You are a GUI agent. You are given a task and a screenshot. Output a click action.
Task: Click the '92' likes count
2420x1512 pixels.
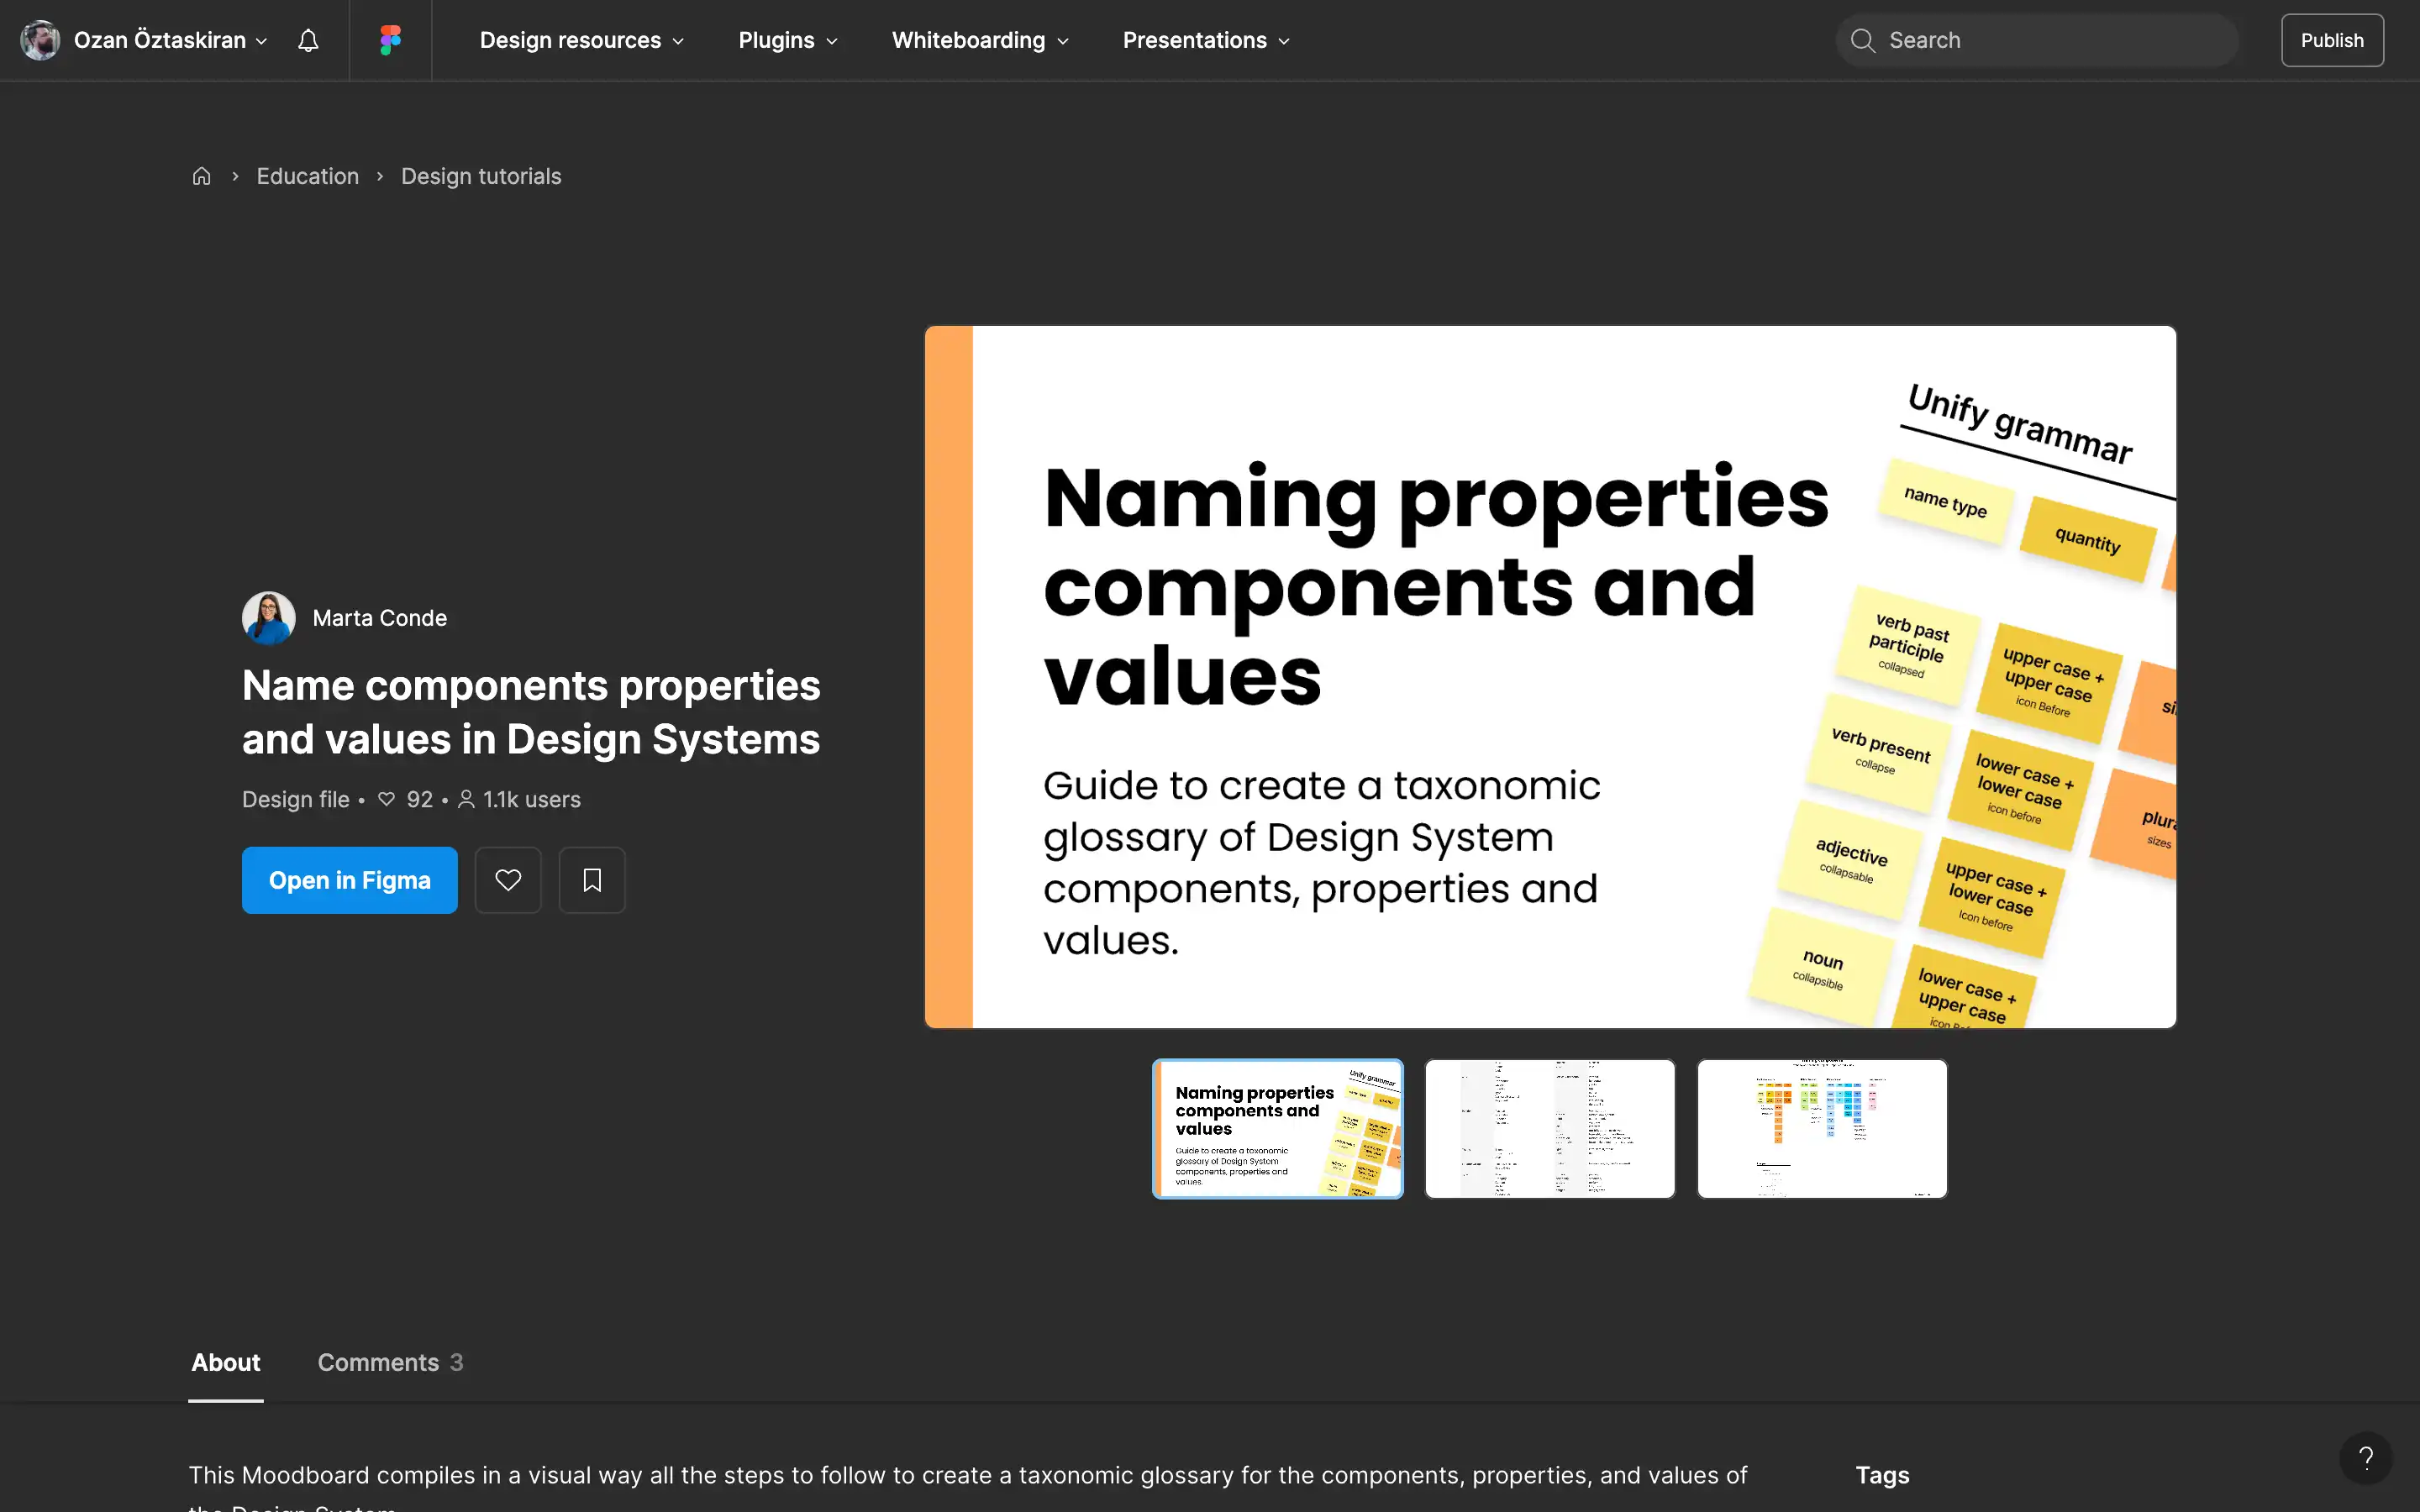pyautogui.click(x=420, y=800)
